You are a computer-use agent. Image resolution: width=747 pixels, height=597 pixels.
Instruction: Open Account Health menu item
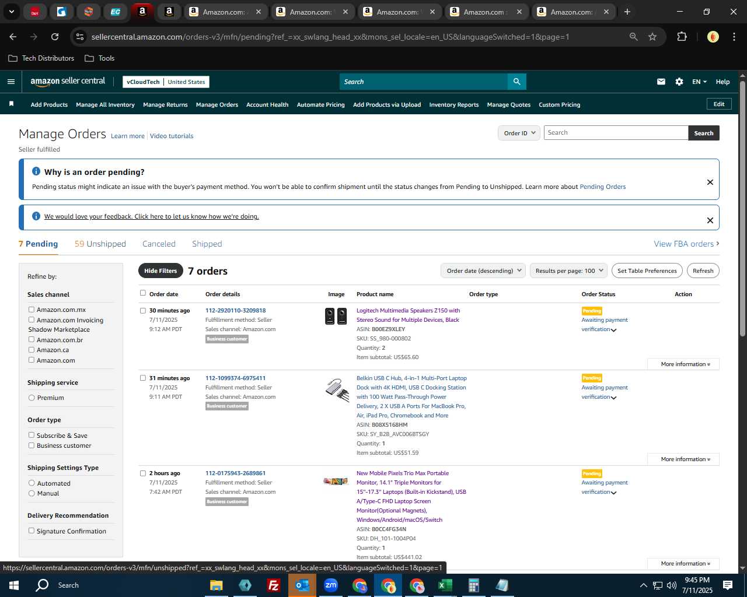267,104
